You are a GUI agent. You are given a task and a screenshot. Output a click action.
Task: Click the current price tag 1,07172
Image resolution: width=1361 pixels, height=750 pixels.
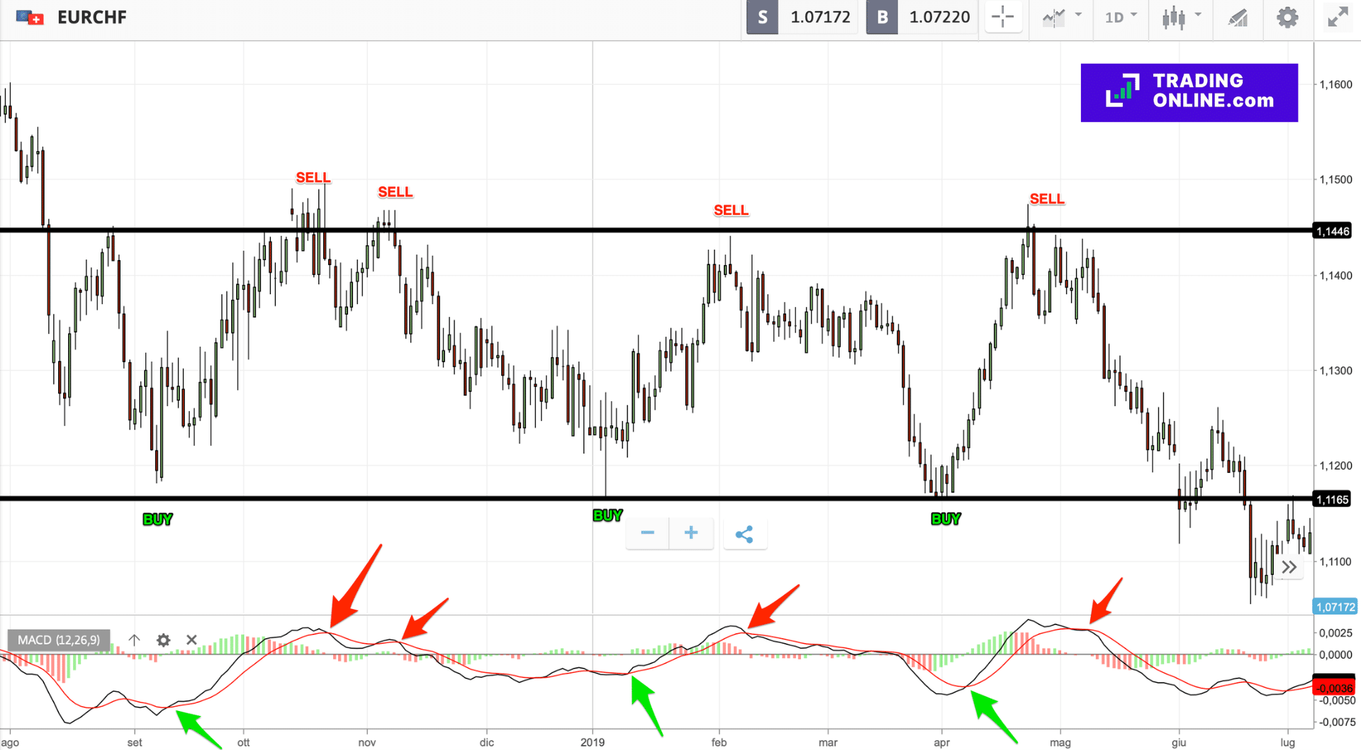(1335, 607)
